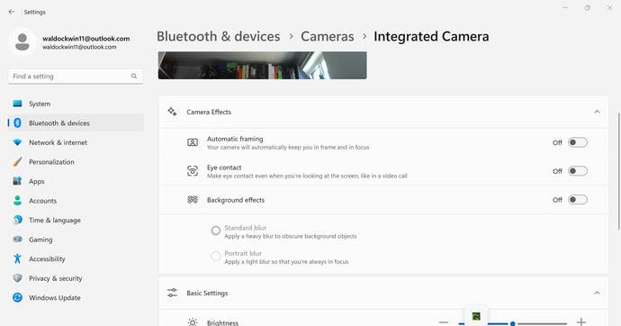
Task: Click the Basic Settings sliders icon
Action: (x=172, y=293)
